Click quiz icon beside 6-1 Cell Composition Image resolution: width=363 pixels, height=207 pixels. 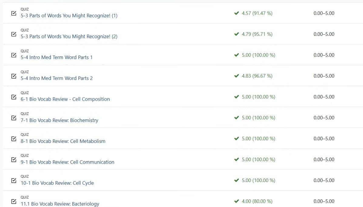pos(14,97)
